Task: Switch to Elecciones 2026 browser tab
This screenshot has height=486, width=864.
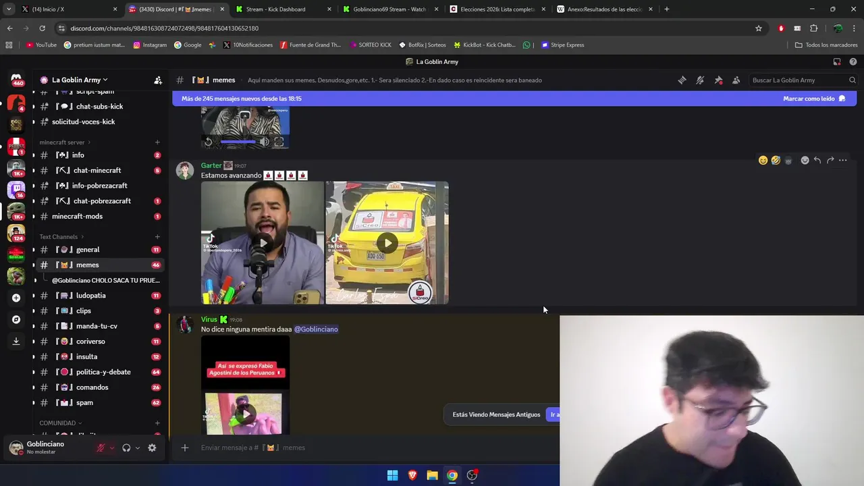Action: 497,9
